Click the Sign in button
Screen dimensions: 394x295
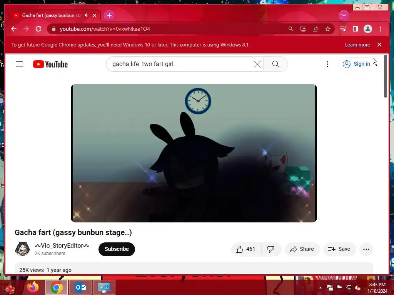[357, 64]
